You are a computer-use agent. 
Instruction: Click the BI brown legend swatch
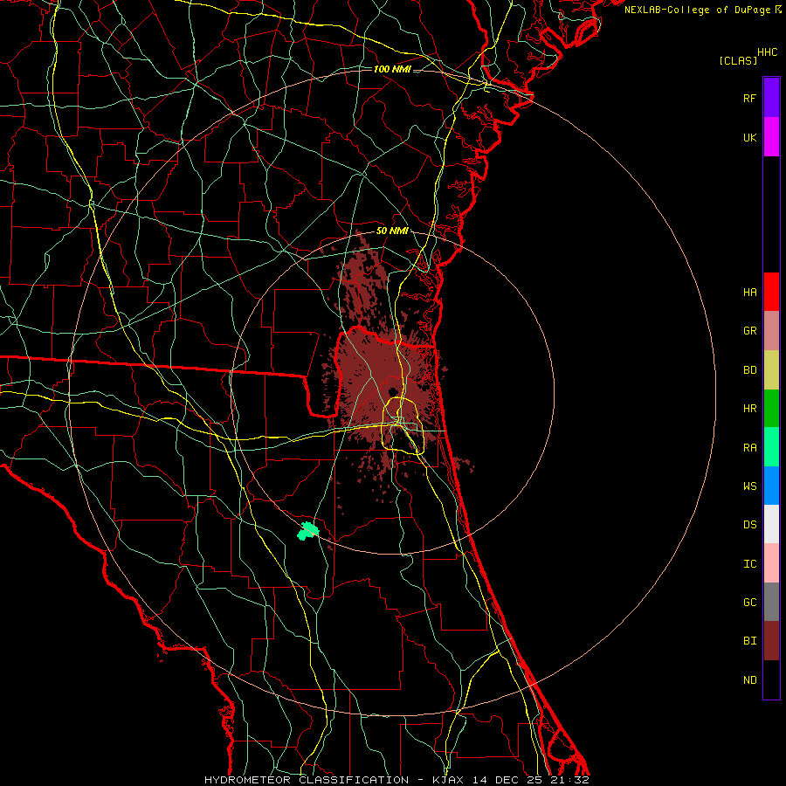point(771,641)
